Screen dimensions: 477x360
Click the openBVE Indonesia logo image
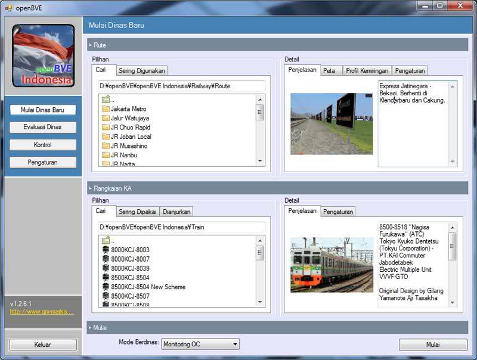tap(43, 55)
